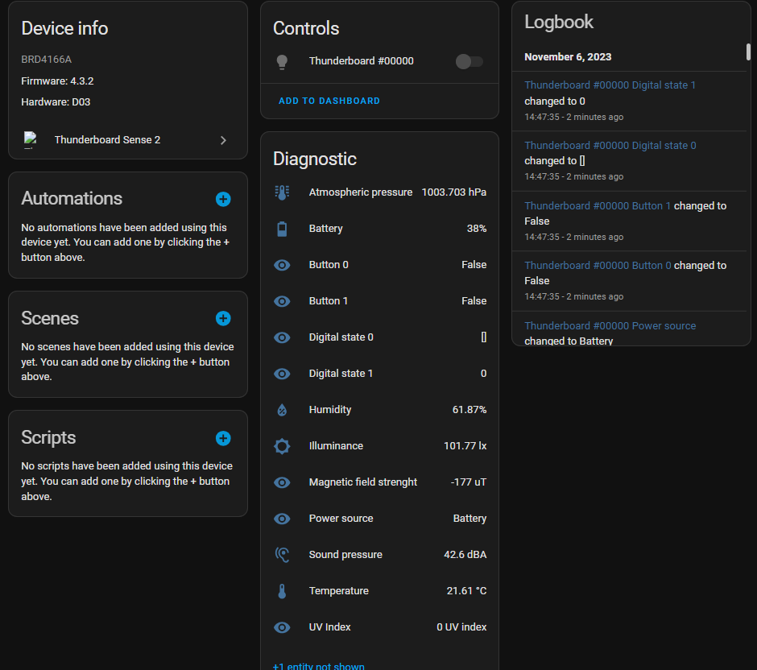Click the eye icon beside Power source
Image resolution: width=757 pixels, height=670 pixels.
[282, 519]
